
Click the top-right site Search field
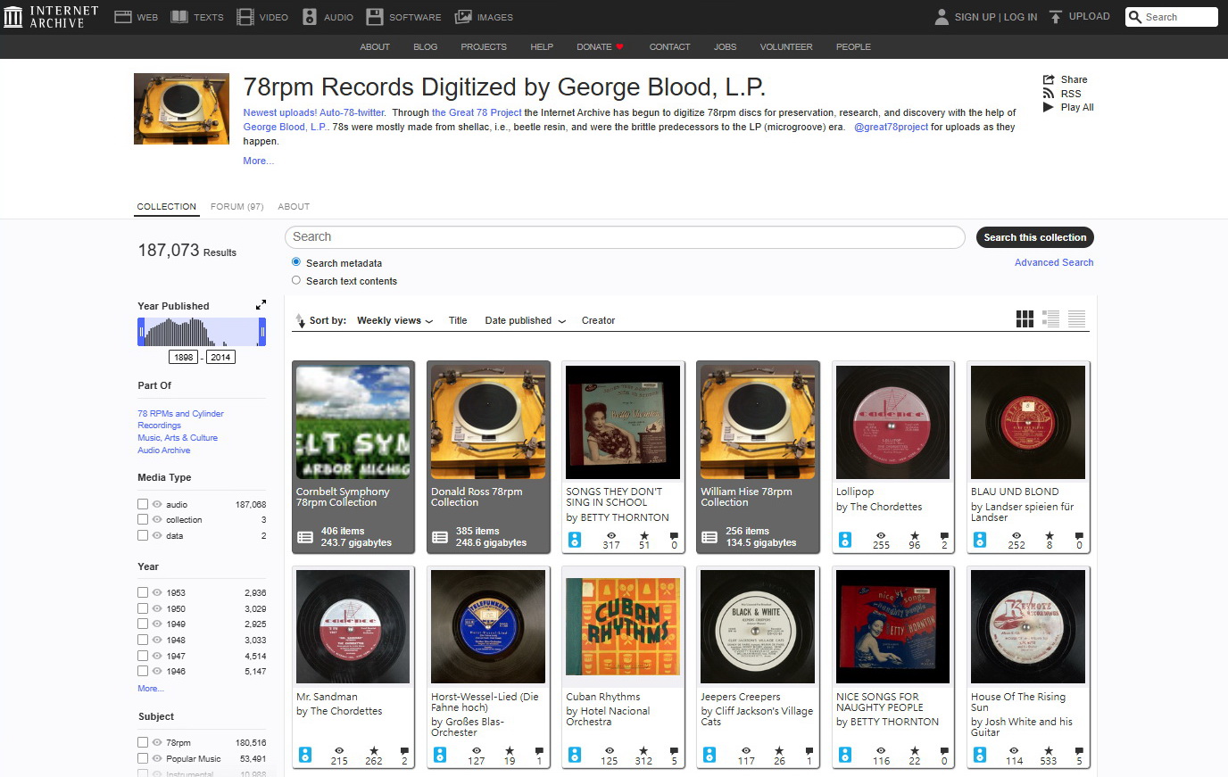1172,17
